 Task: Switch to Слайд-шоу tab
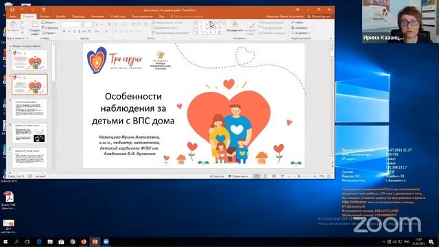click(118, 16)
